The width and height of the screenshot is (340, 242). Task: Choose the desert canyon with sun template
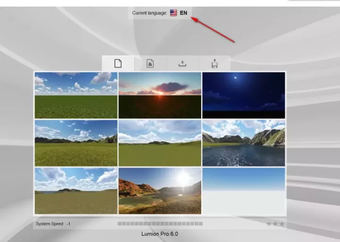click(x=160, y=191)
